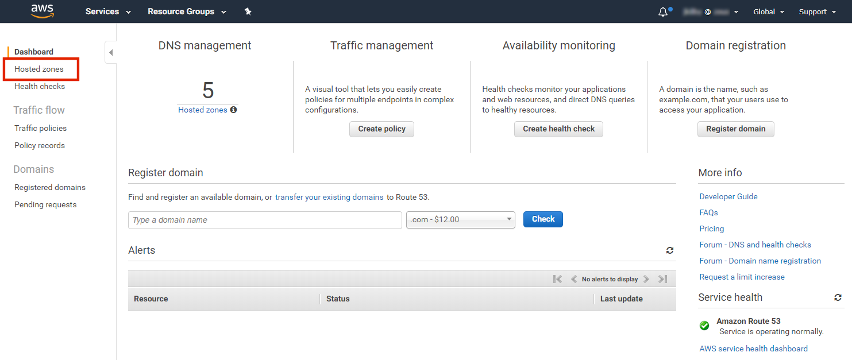Go to first page of alerts

pyautogui.click(x=557, y=279)
